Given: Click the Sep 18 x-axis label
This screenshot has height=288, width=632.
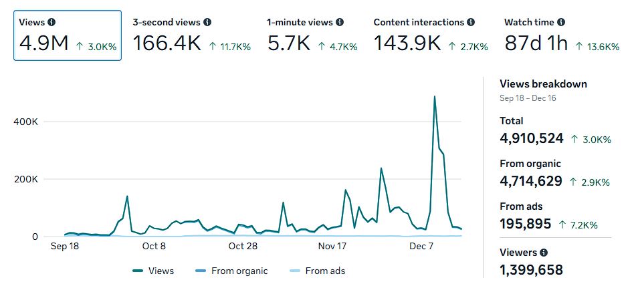Looking at the screenshot, I should coord(65,246).
